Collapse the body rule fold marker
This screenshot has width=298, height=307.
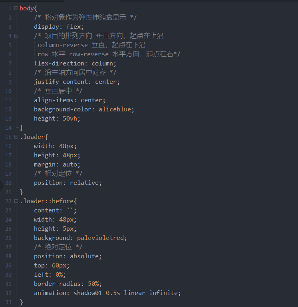coord(16,8)
